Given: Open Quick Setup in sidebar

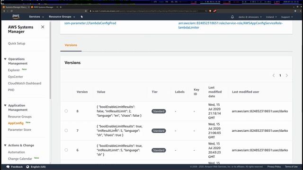Looking at the screenshot, I should pyautogui.click(x=17, y=43).
